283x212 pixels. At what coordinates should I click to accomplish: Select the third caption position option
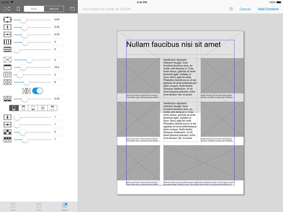tap(33, 108)
